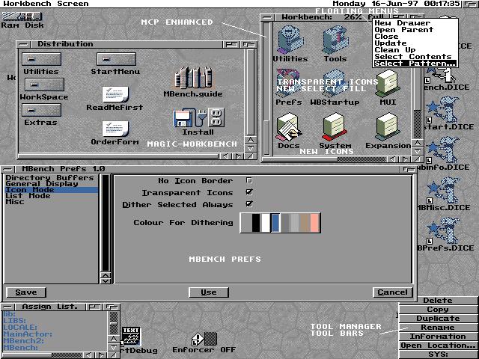Screen dimensions: 479x359
Task: Open the ReadMeFirst document icon
Action: (x=115, y=96)
